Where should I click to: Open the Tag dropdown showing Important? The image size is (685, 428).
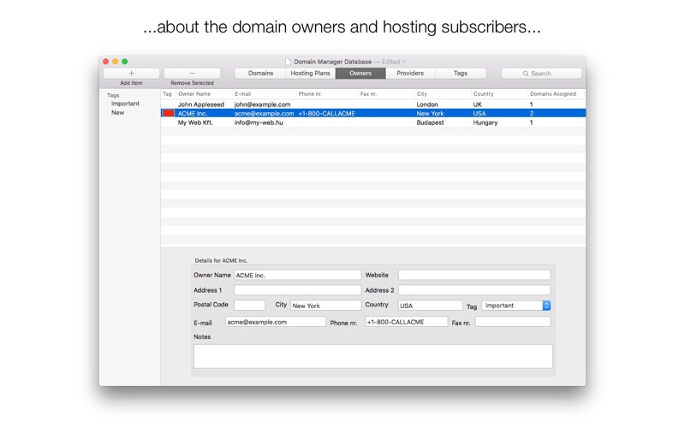[516, 306]
